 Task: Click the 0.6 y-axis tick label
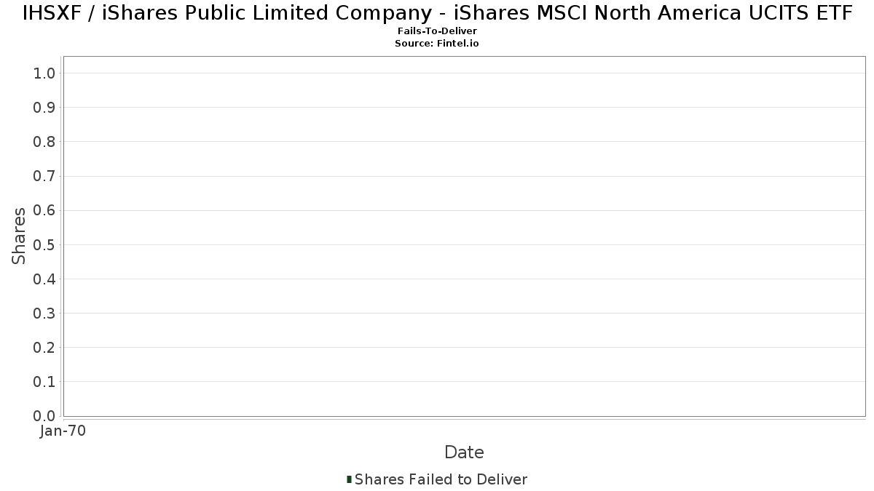(x=44, y=210)
